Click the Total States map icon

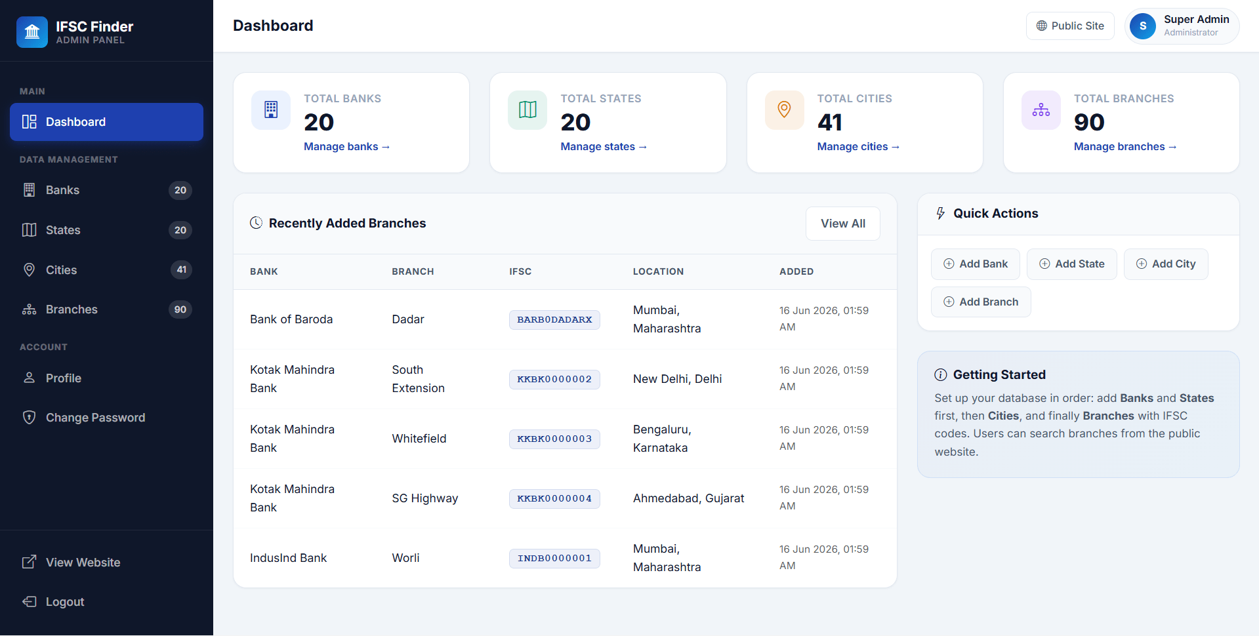coord(527,110)
